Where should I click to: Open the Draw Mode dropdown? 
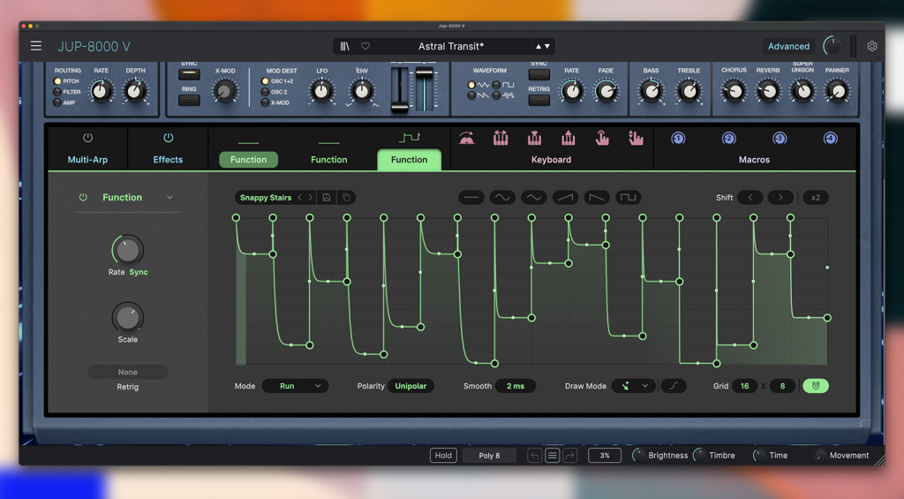pos(634,386)
